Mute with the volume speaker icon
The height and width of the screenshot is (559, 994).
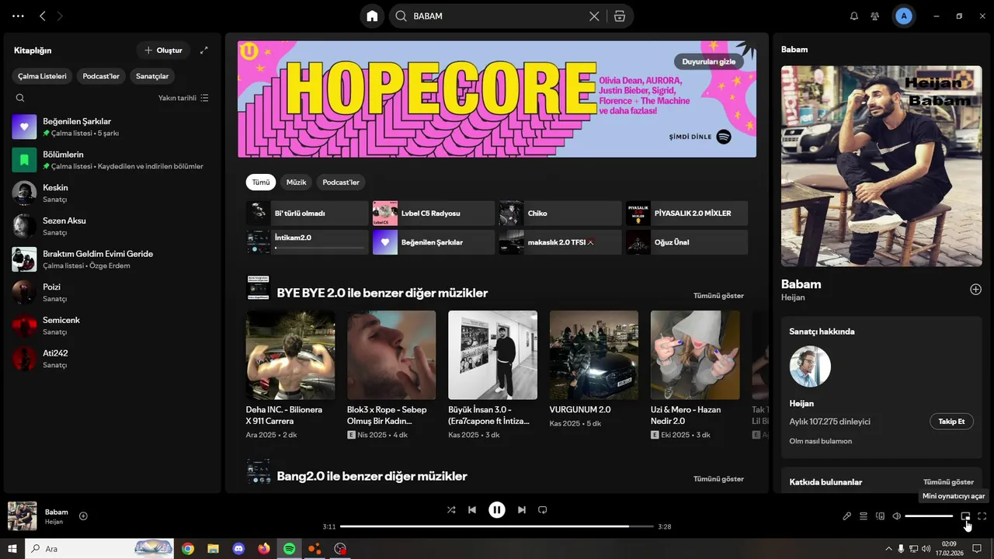pos(896,516)
